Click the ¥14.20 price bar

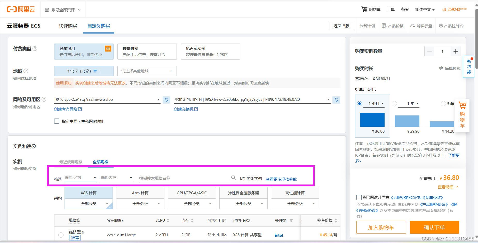[x=442, y=124]
